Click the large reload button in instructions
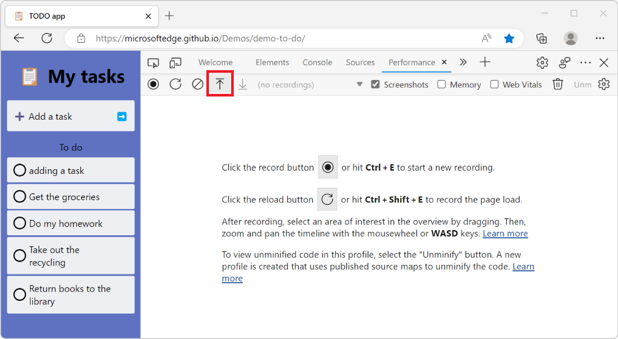Screen dimensions: 618x339 327,199
